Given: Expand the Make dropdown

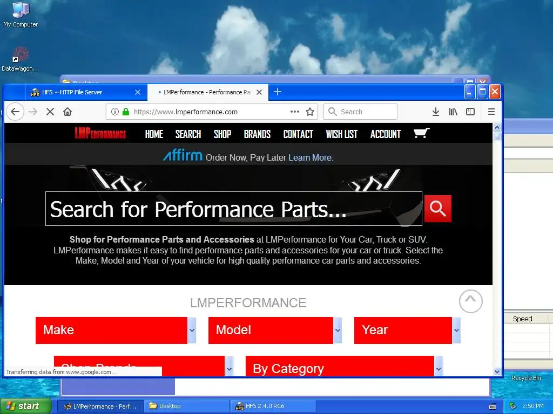Looking at the screenshot, I should [116, 330].
